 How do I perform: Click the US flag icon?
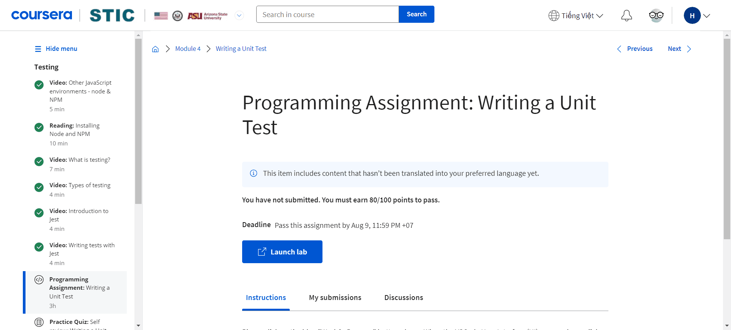161,16
